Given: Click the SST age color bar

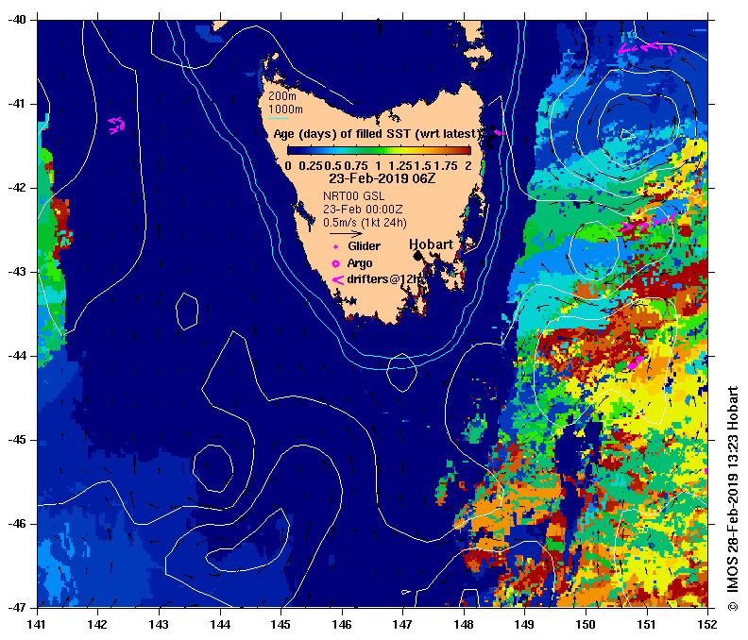Looking at the screenshot, I should tap(380, 151).
